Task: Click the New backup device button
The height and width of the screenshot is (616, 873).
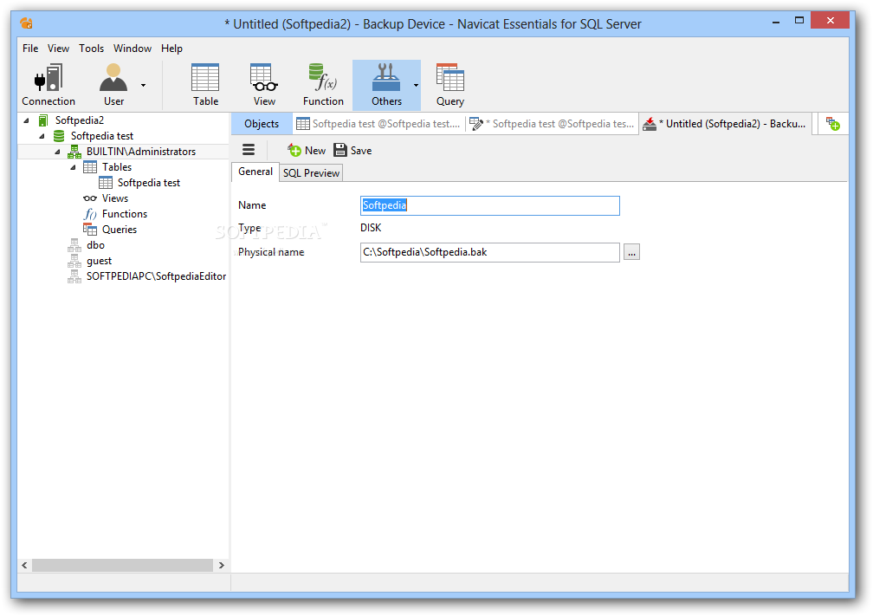Action: (x=307, y=151)
